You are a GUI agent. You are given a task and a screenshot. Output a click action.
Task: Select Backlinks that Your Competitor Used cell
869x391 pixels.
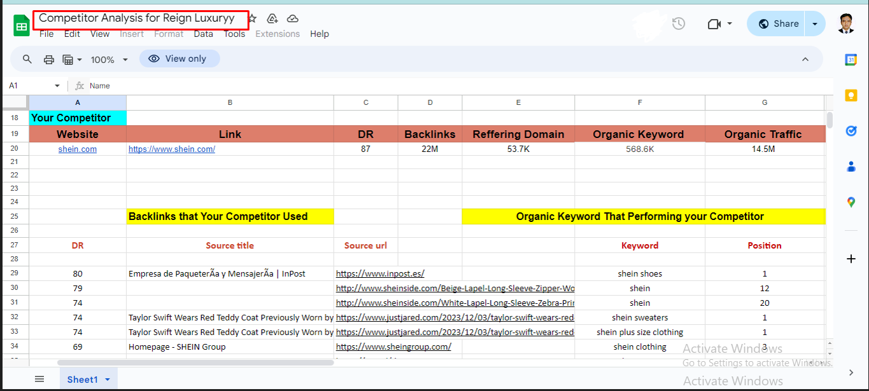coord(230,216)
